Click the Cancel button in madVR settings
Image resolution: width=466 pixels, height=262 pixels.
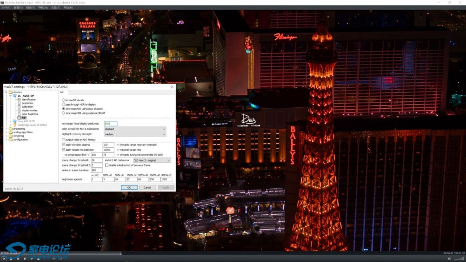point(148,187)
